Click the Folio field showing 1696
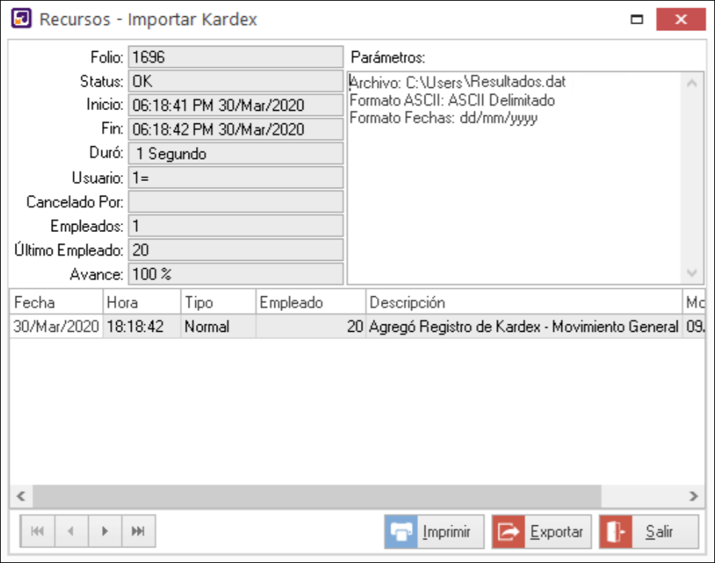The height and width of the screenshot is (563, 715). pyautogui.click(x=235, y=58)
